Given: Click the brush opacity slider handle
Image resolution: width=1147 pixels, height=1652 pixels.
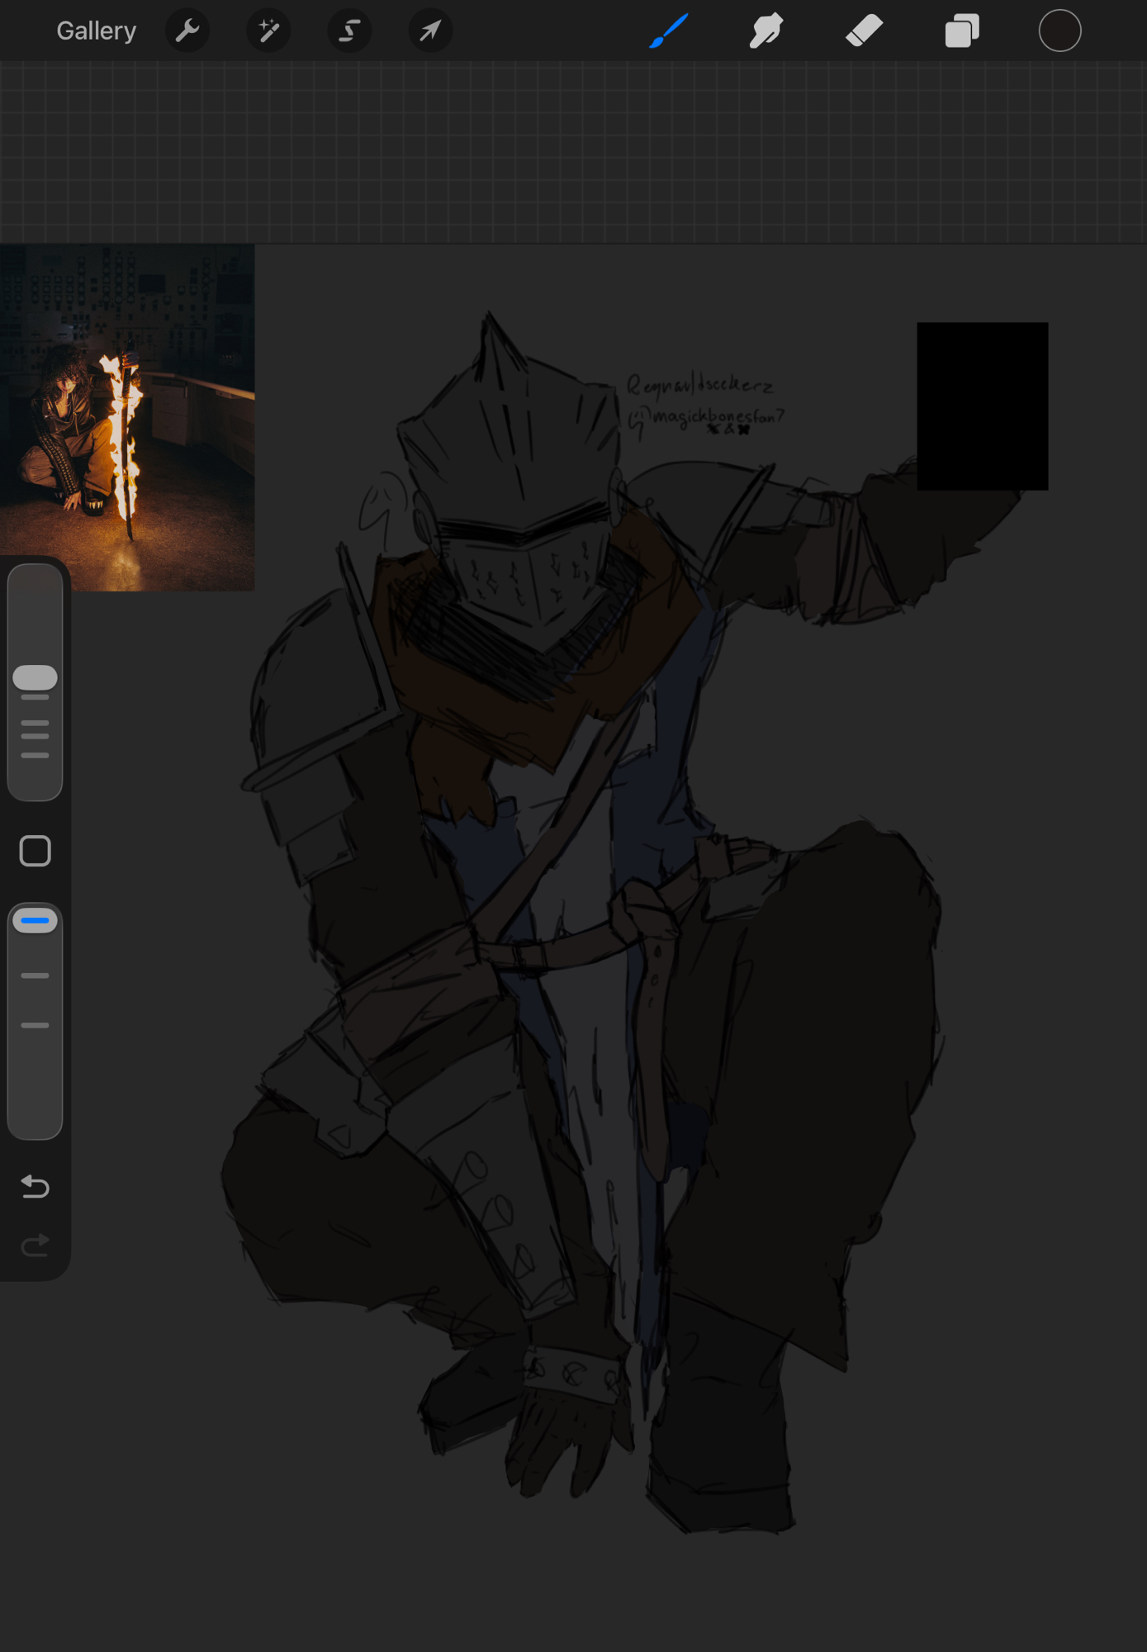Looking at the screenshot, I should [35, 920].
